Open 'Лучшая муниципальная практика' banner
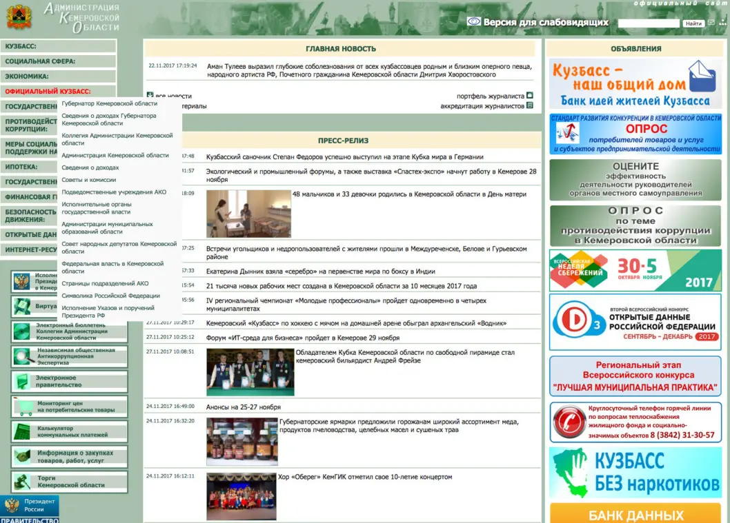The image size is (730, 523). click(x=635, y=376)
